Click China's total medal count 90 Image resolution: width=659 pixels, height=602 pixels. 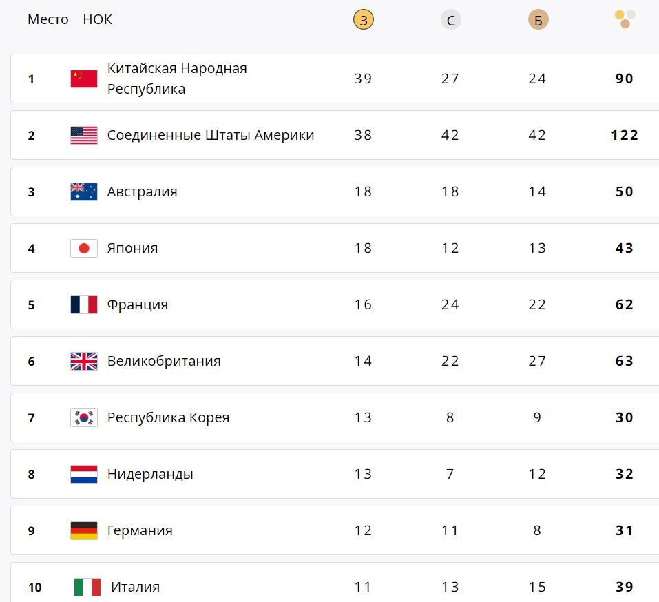(x=624, y=79)
